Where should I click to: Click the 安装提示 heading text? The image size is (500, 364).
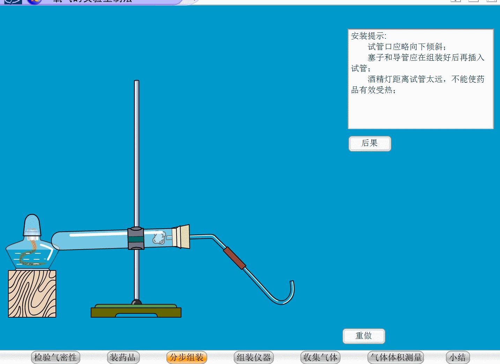pyautogui.click(x=369, y=36)
